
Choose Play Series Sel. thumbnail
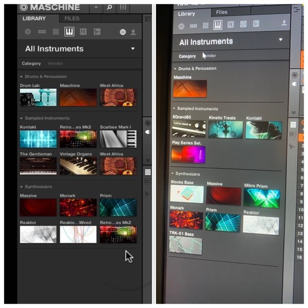click(x=188, y=155)
